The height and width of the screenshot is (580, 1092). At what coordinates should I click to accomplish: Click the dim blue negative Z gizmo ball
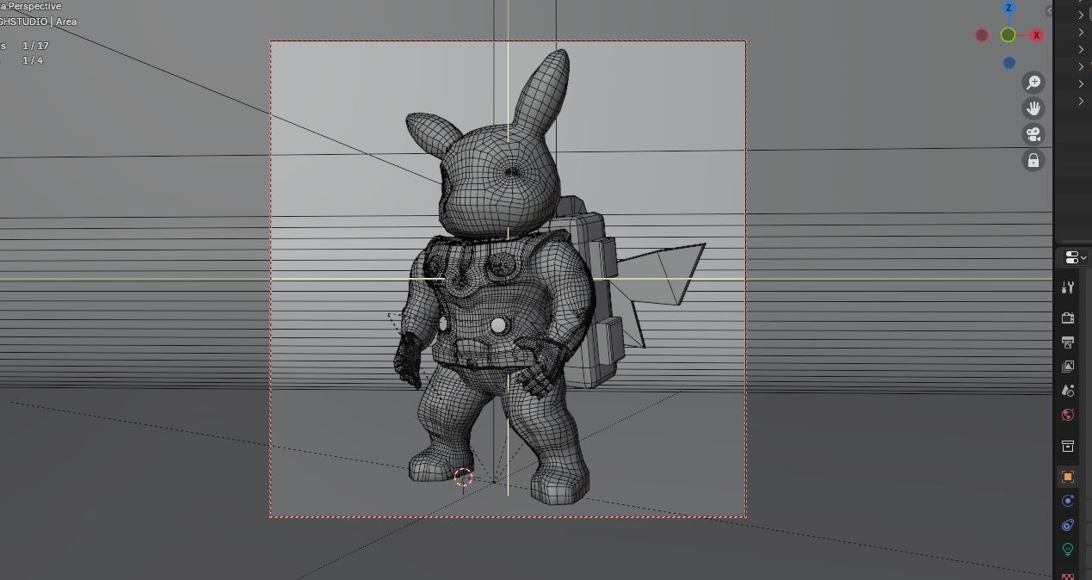click(x=1009, y=63)
